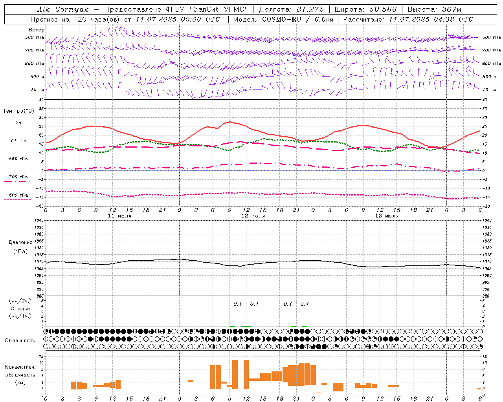This screenshot has width=503, height=402.
Task: Click the Прогноз на 120 часа(ов) text
Action: [x=76, y=19]
